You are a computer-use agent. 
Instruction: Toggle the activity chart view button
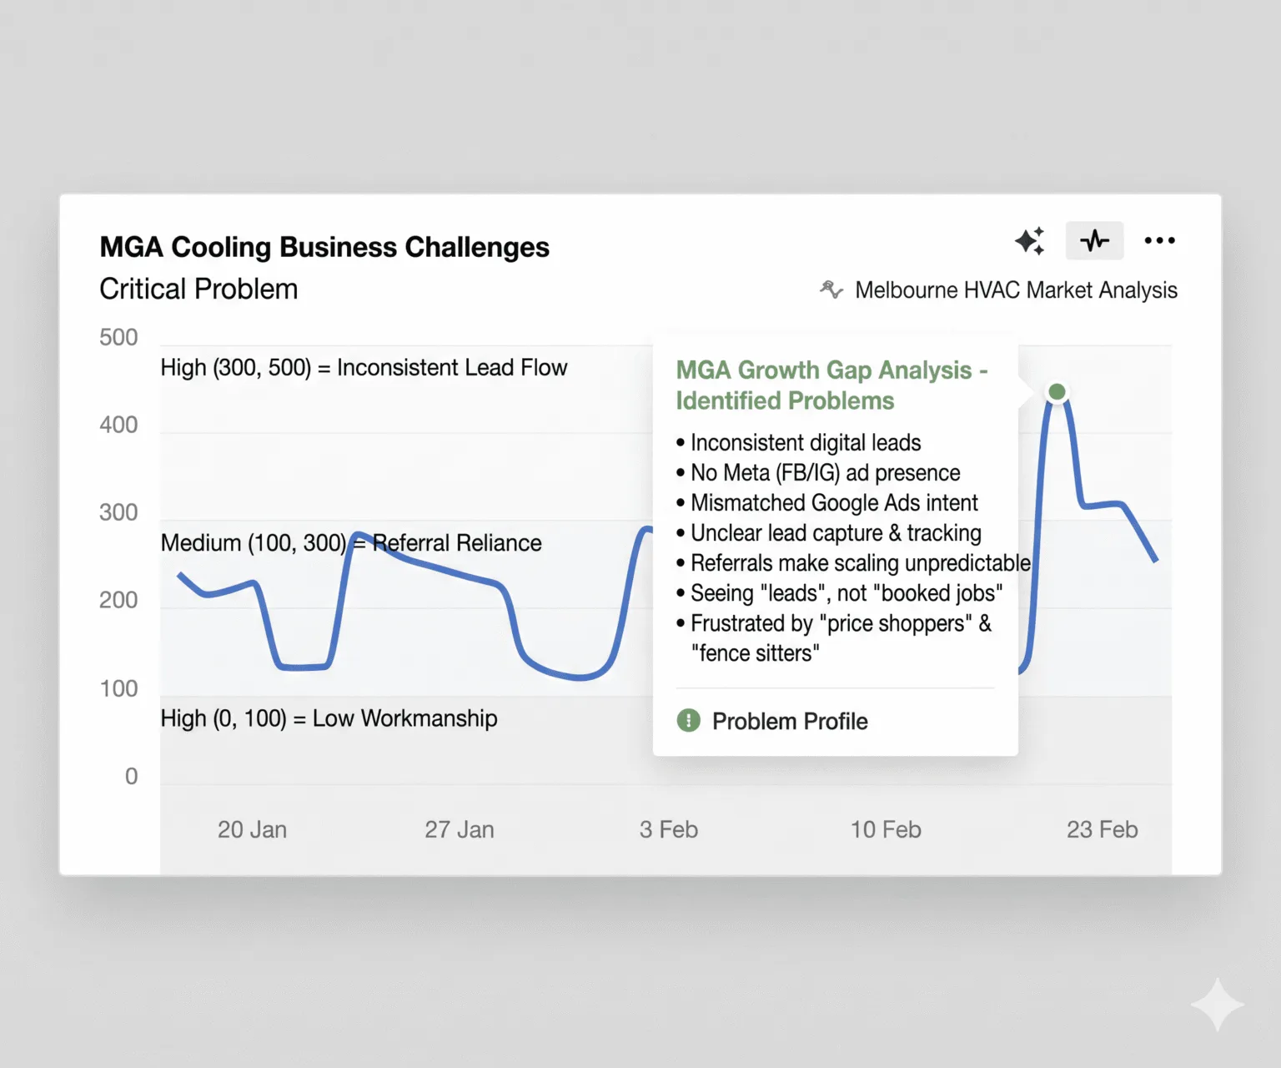(x=1094, y=240)
